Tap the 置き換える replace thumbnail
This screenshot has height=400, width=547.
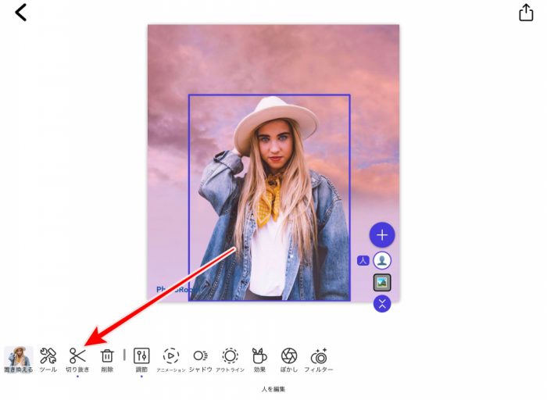click(x=19, y=359)
